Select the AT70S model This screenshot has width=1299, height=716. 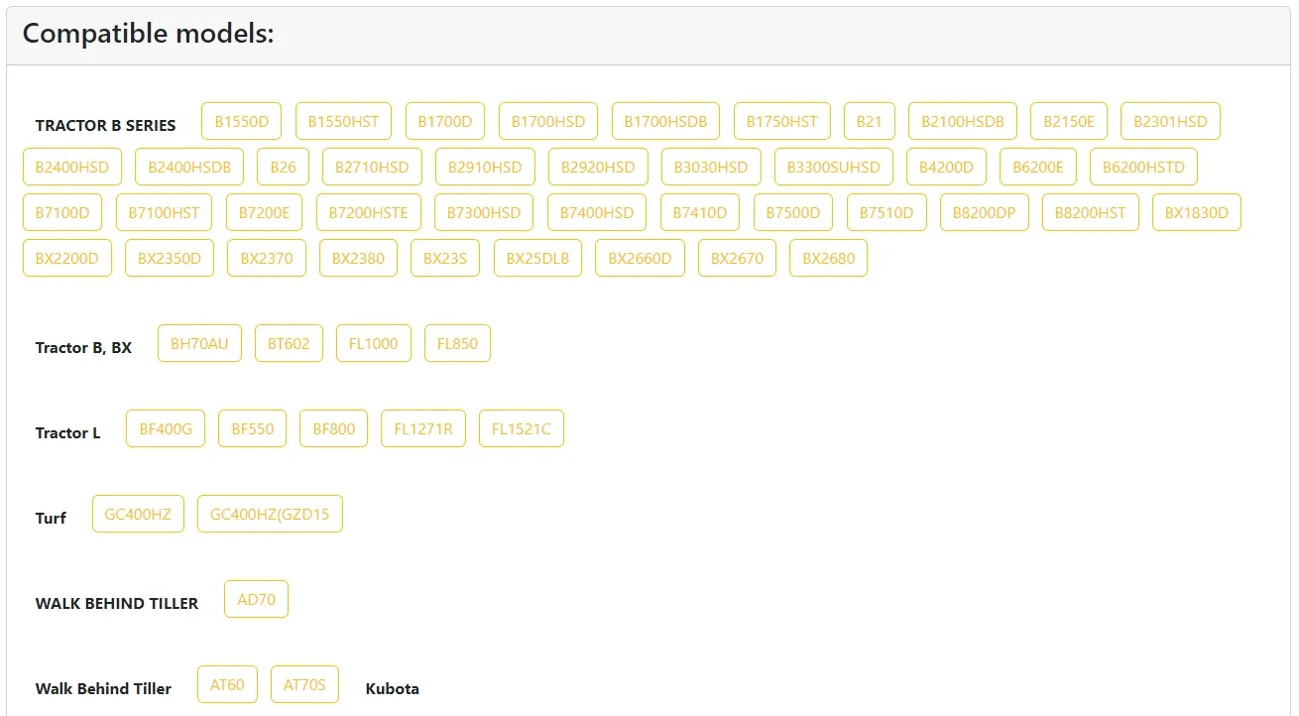pos(304,684)
